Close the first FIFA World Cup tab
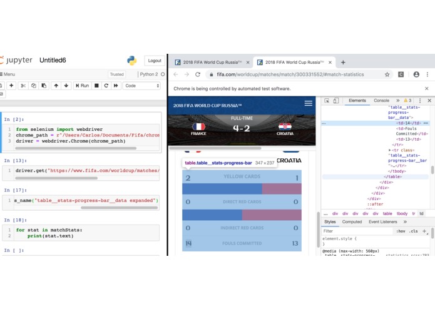The image size is (435, 309). pos(248,63)
